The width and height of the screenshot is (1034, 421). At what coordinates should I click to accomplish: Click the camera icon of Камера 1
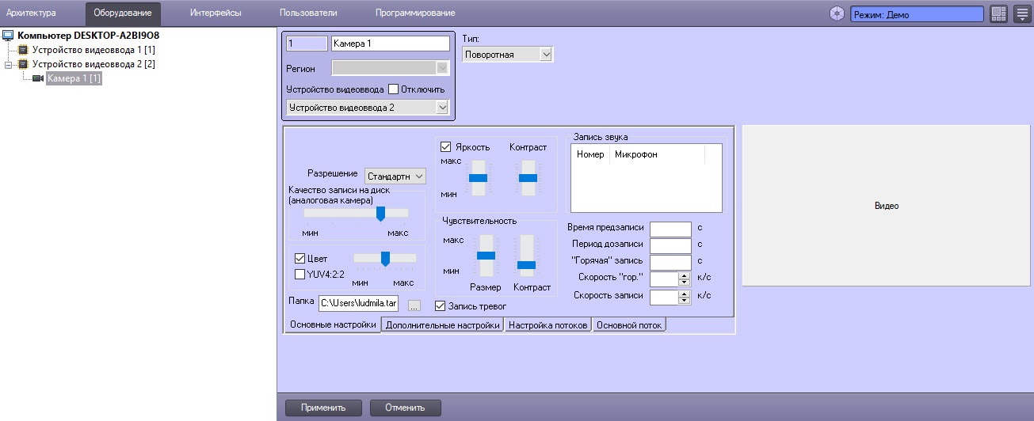pyautogui.click(x=37, y=78)
